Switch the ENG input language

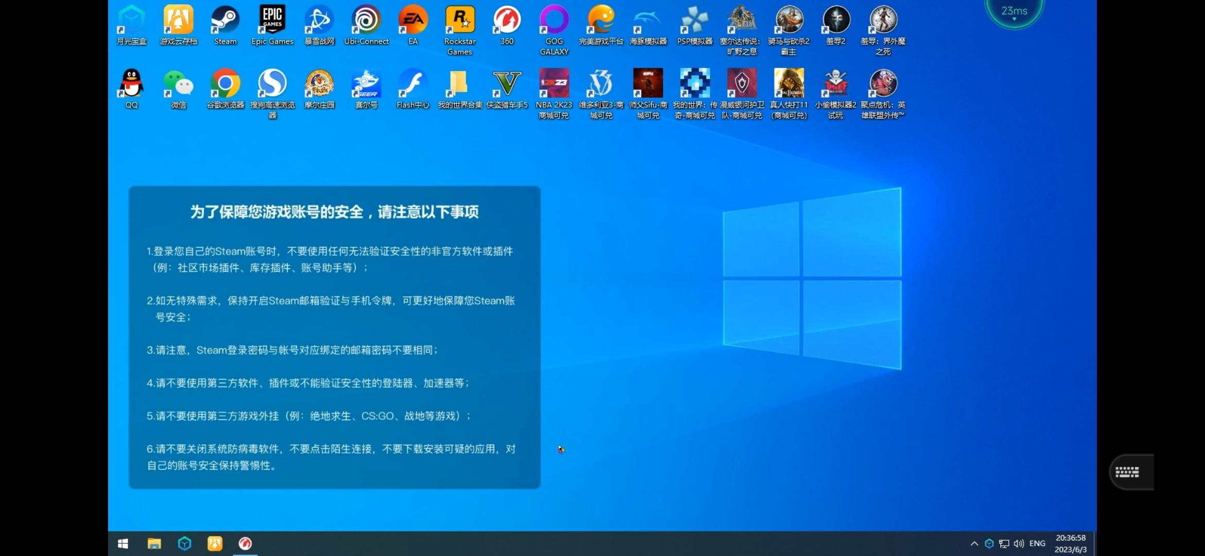pos(1037,544)
